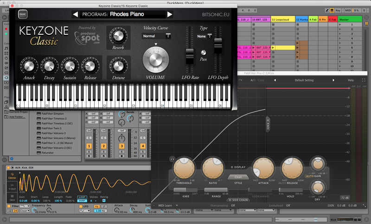Select the A Fab return track header
371x224 pixels.
coord(313,19)
